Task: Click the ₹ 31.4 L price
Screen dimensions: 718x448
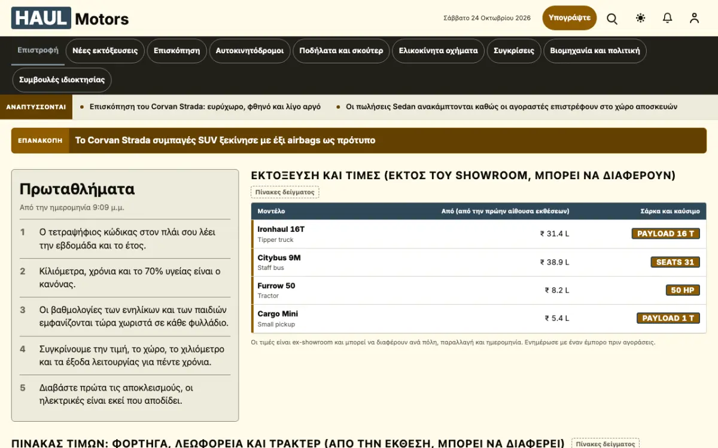Action: [555, 234]
